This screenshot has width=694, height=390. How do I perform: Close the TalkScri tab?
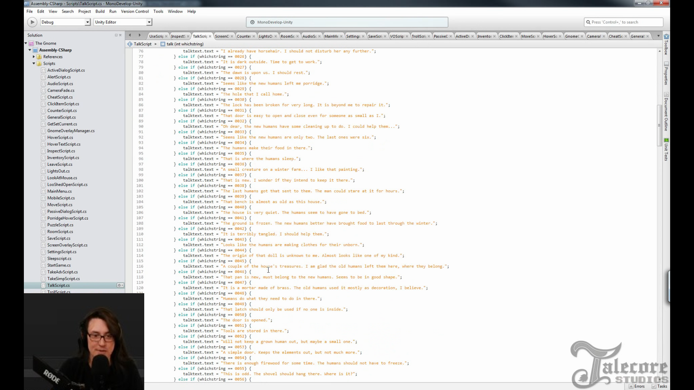pos(210,36)
